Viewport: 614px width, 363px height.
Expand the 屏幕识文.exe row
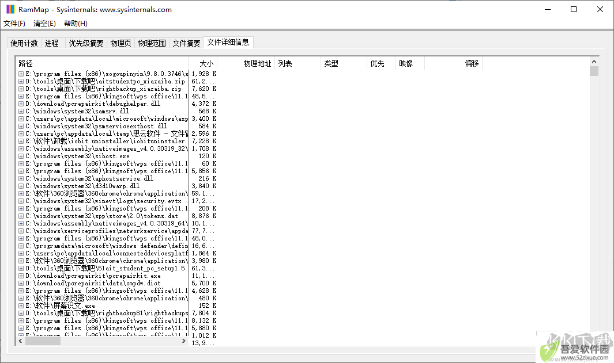(21, 306)
